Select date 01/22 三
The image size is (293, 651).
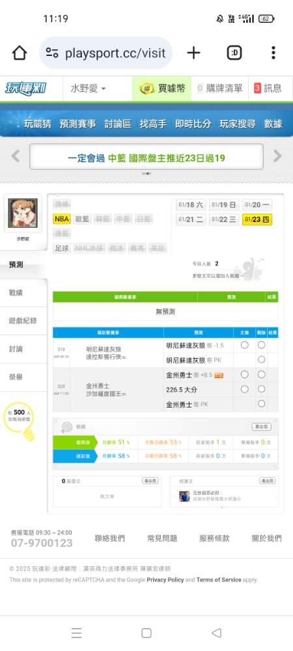click(x=224, y=219)
